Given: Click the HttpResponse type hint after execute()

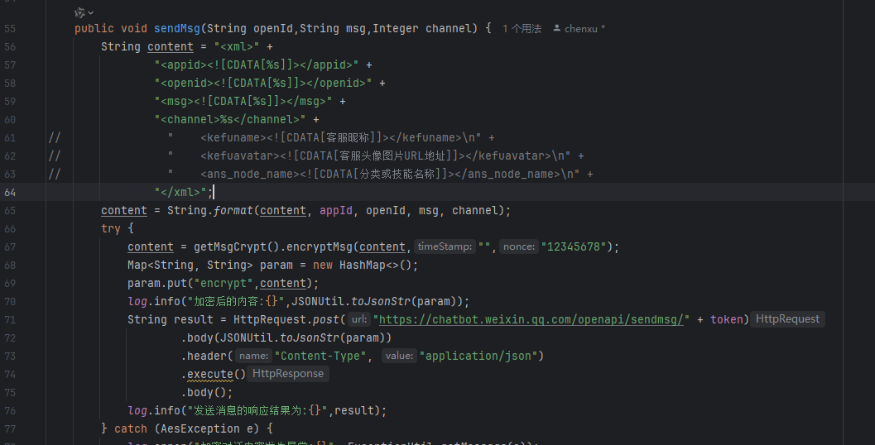Looking at the screenshot, I should 288,374.
